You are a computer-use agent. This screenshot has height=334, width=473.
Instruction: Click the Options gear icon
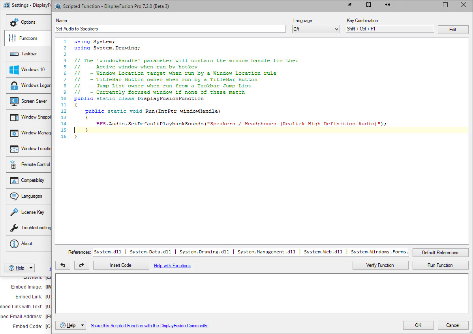(x=14, y=23)
